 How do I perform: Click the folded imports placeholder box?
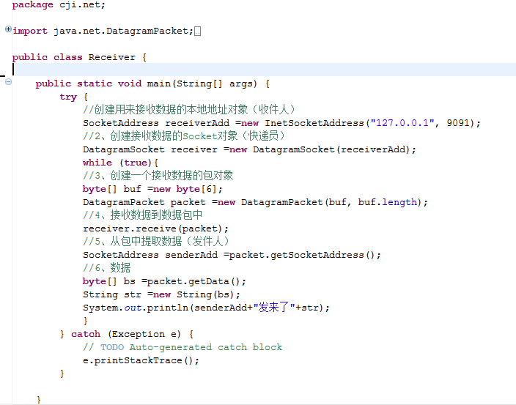(197, 31)
